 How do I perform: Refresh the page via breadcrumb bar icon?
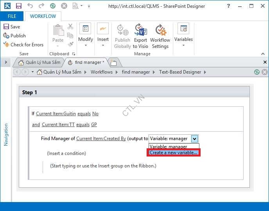[x=256, y=72]
